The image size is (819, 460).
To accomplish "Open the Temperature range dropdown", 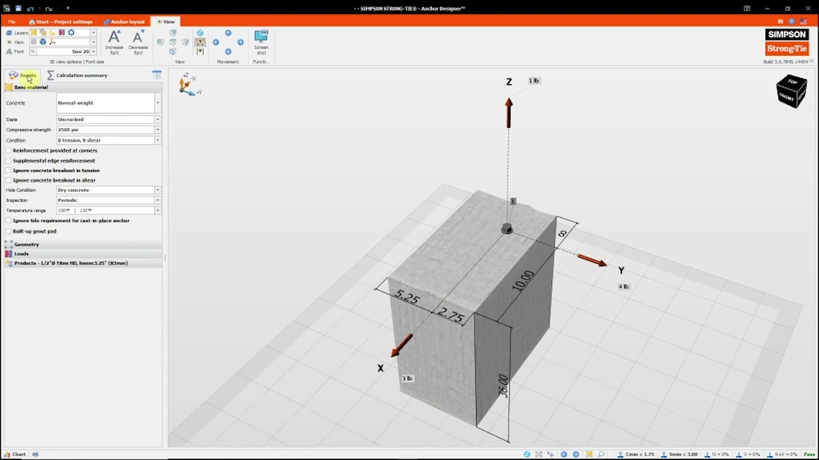I will click(157, 210).
